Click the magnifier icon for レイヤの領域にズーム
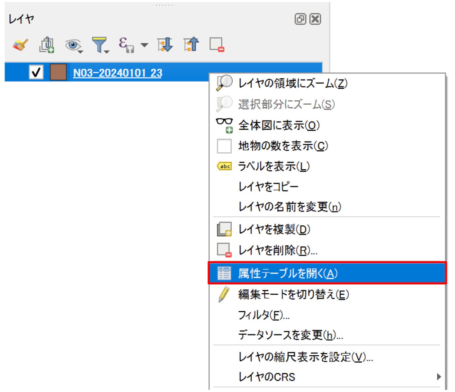 click(x=224, y=83)
